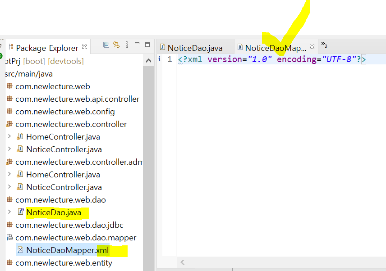Select the Package Explorer tab
The width and height of the screenshot is (386, 271).
(47, 48)
